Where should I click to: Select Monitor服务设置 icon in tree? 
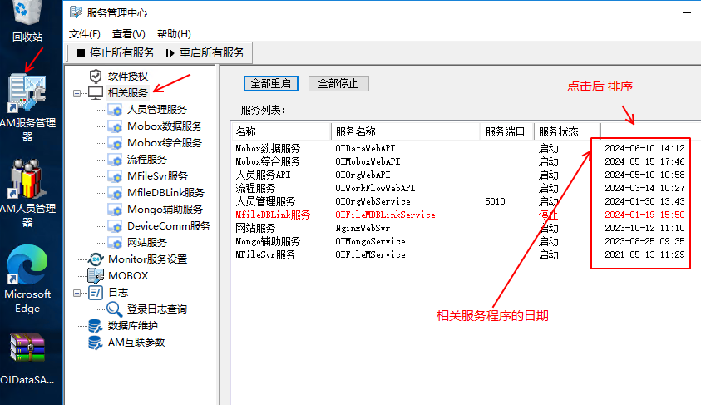point(96,259)
